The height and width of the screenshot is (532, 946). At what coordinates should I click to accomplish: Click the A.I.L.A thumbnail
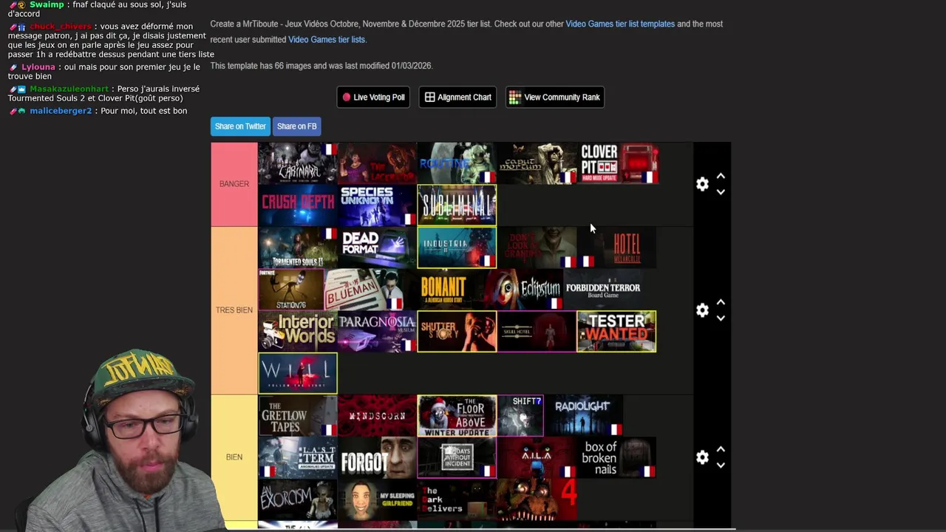pos(537,457)
